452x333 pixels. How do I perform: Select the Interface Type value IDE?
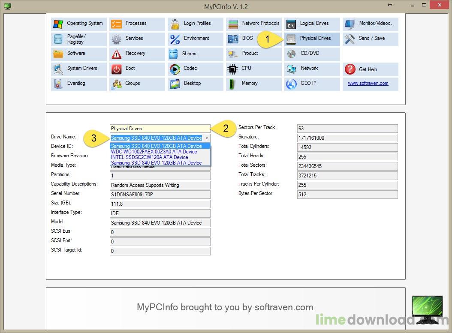point(160,213)
